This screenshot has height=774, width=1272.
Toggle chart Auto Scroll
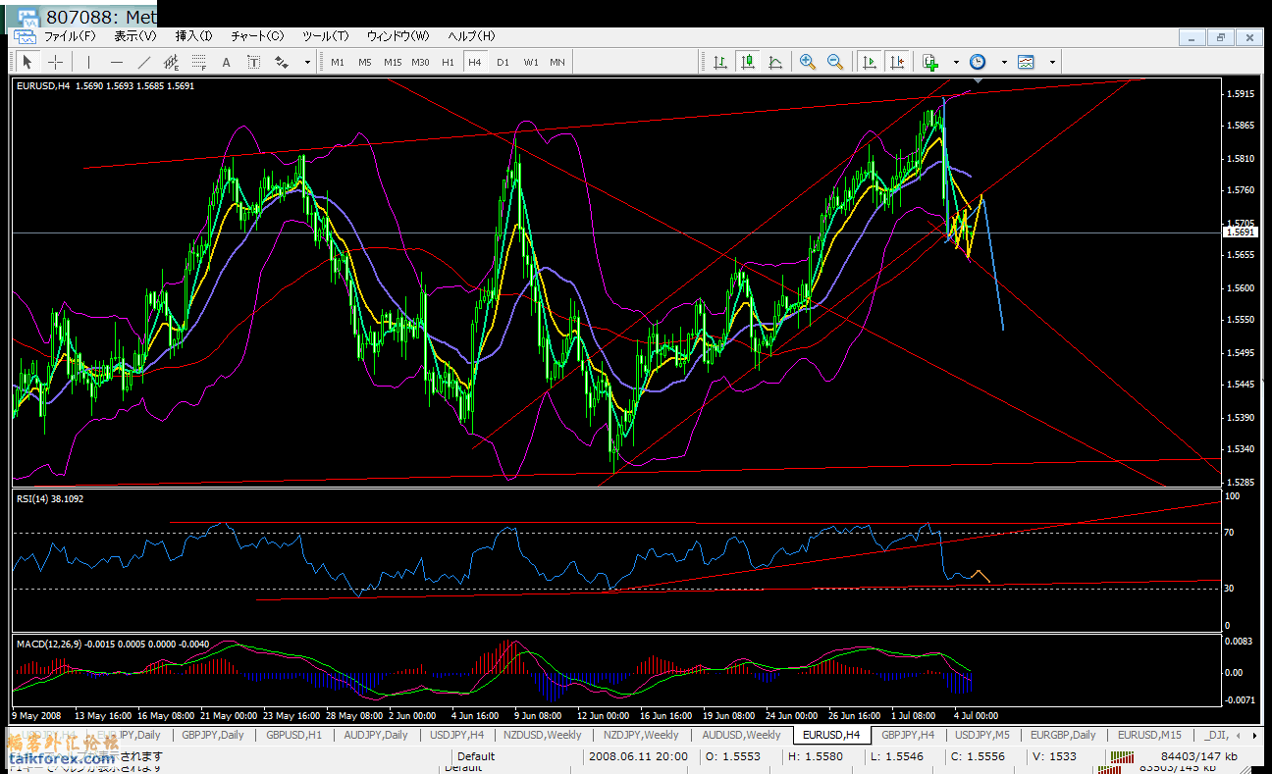(870, 62)
